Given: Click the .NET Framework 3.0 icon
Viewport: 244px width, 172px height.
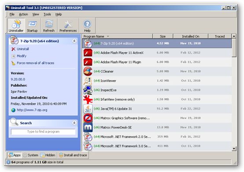Looking at the screenshot, I should click(x=88, y=146).
